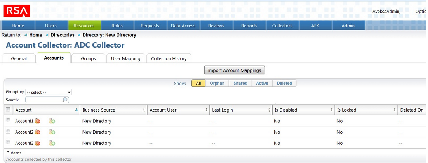Check the Account3 row checkbox
Image resolution: width=428 pixels, height=163 pixels.
click(8, 142)
